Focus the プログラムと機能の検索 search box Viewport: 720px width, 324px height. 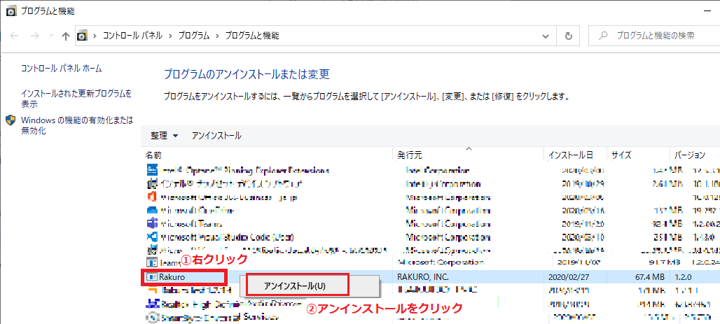tap(654, 36)
